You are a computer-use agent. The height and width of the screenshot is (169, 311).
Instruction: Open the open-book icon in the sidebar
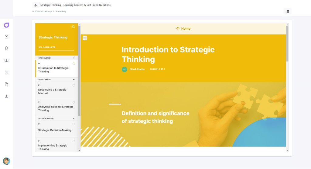tap(7, 60)
